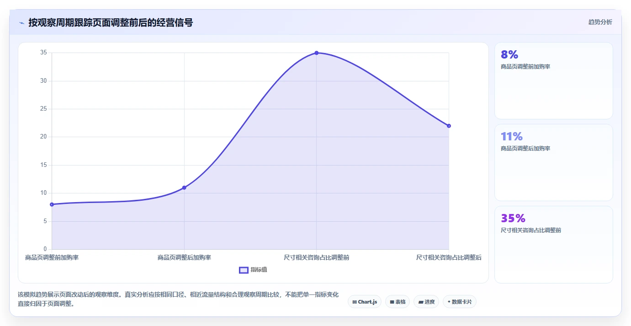
Task: Click the 指标值 legend text
Action: tap(259, 270)
